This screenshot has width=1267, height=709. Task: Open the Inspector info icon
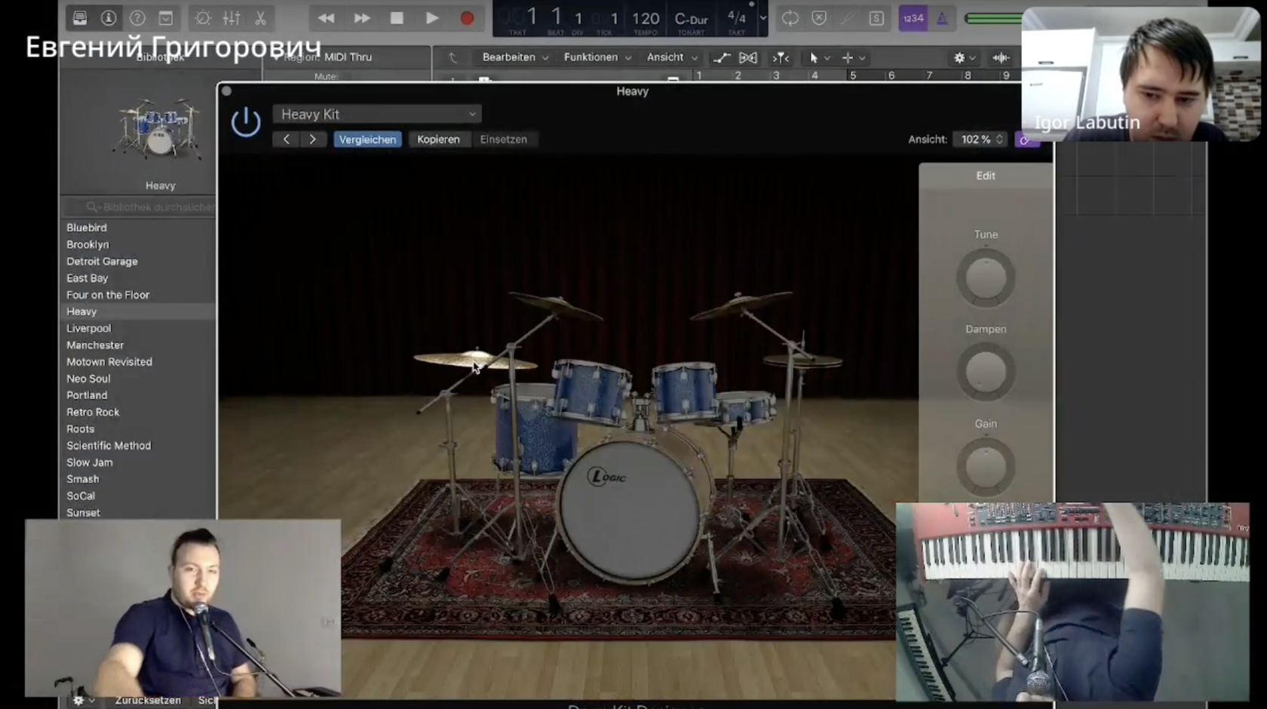click(x=109, y=17)
